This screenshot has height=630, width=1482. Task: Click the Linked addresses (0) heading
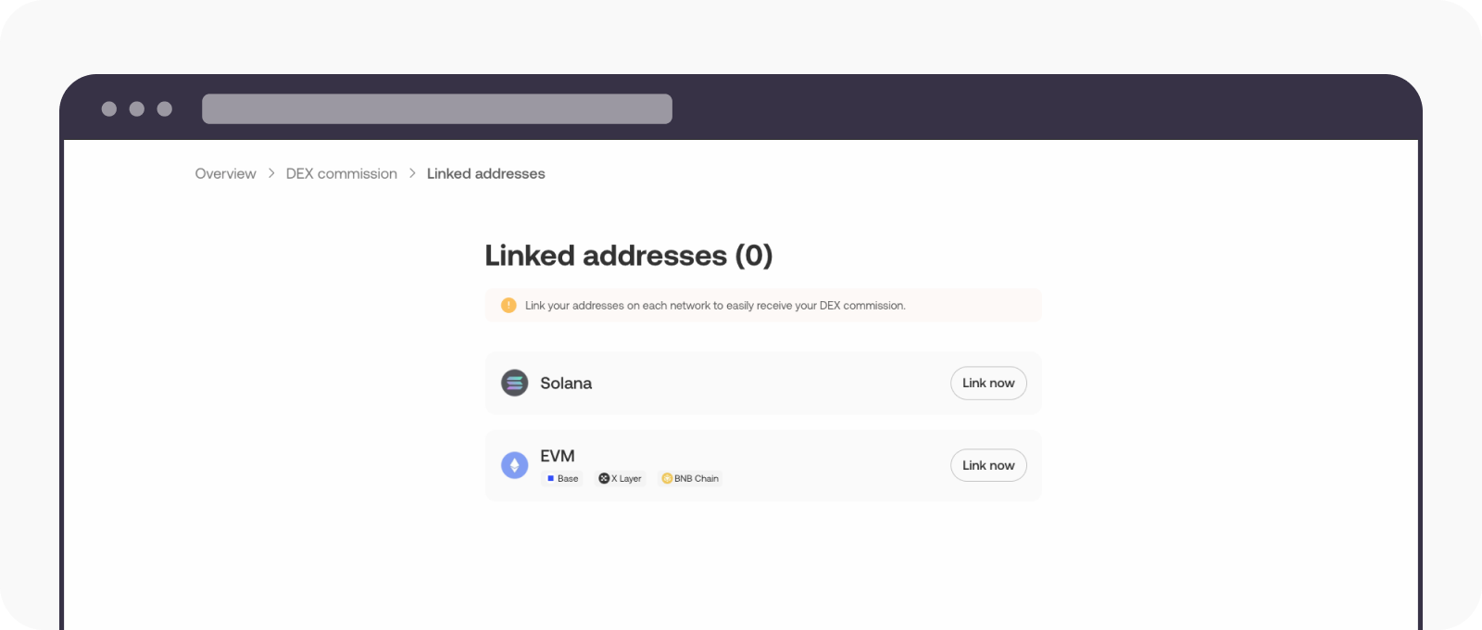coord(629,256)
